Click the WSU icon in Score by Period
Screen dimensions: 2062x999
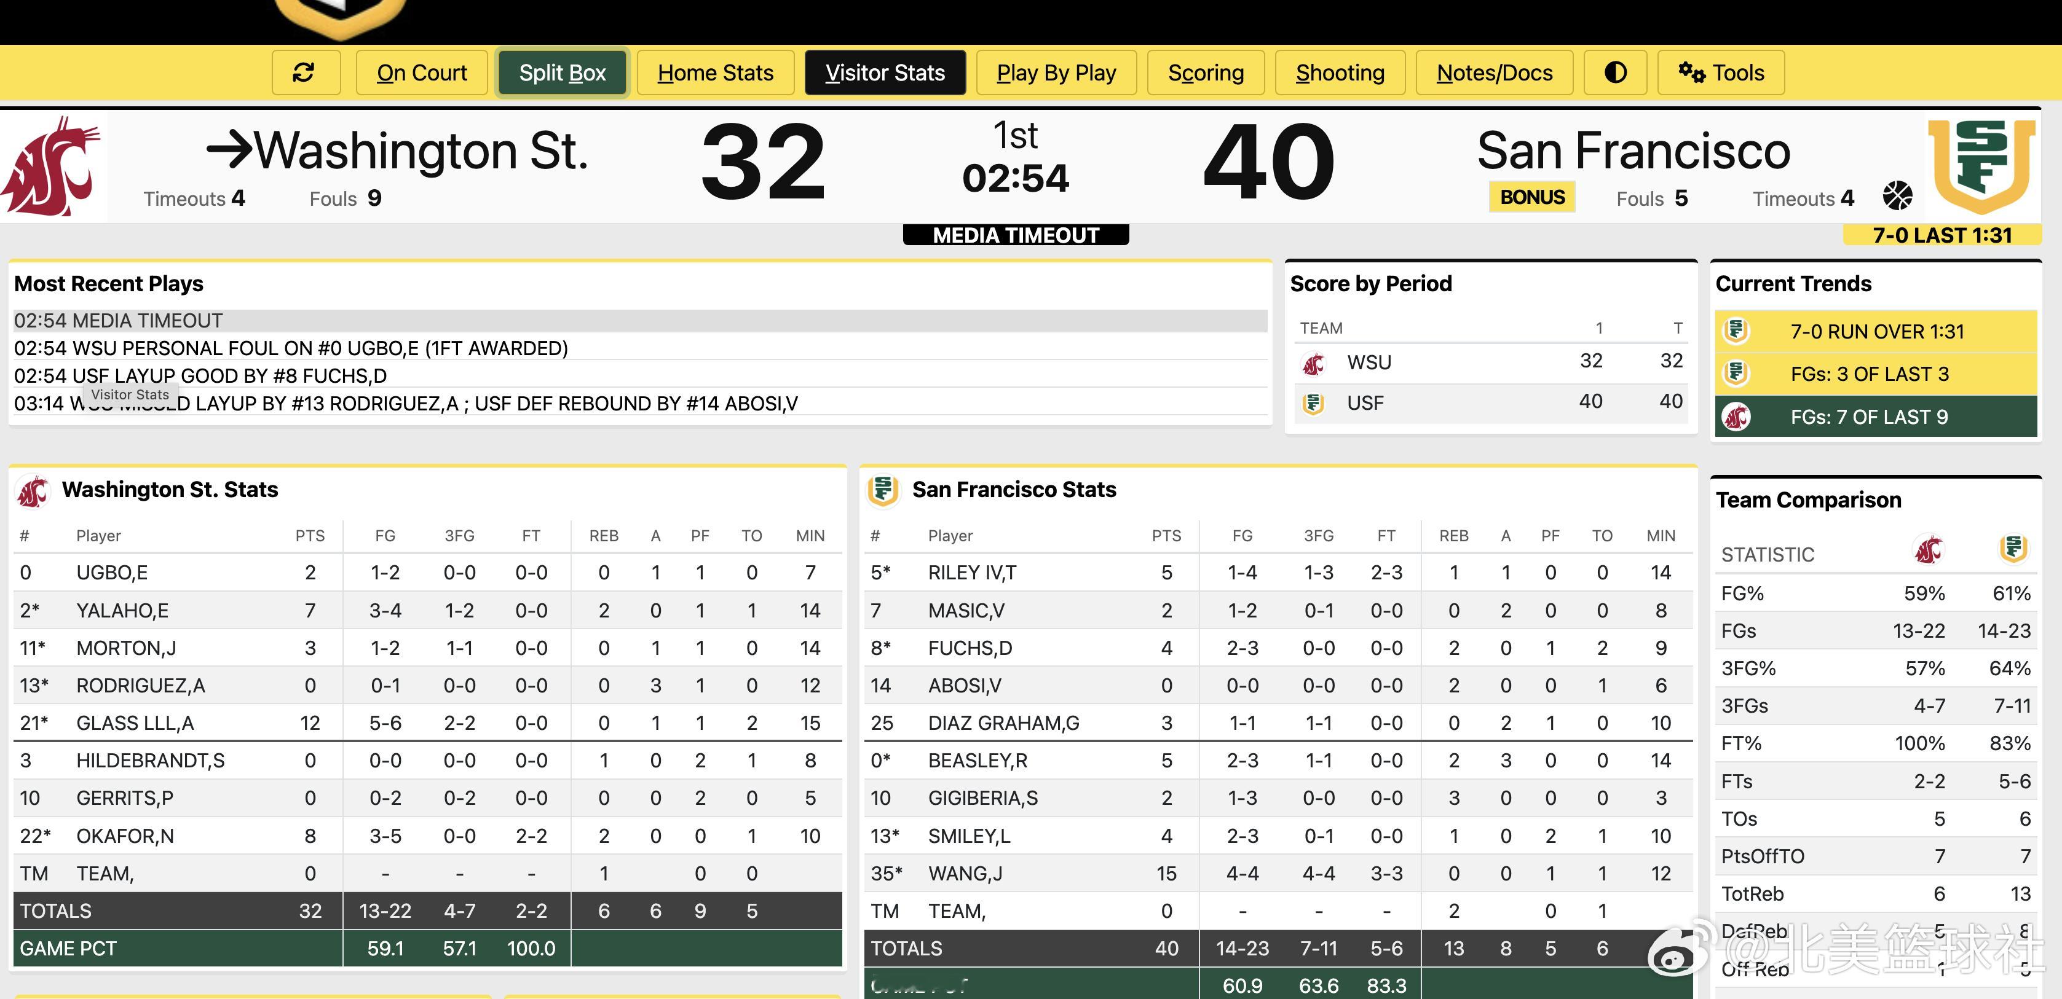1313,364
